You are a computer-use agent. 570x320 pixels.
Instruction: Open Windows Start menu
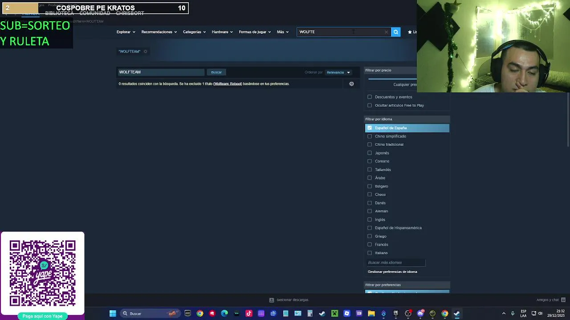pyautogui.click(x=113, y=313)
